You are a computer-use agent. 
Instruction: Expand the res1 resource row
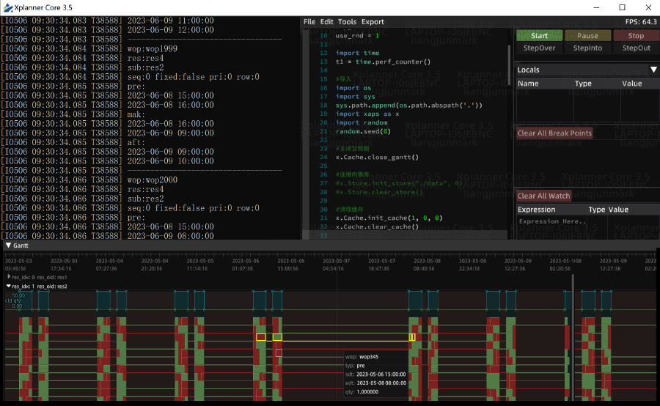point(8,277)
